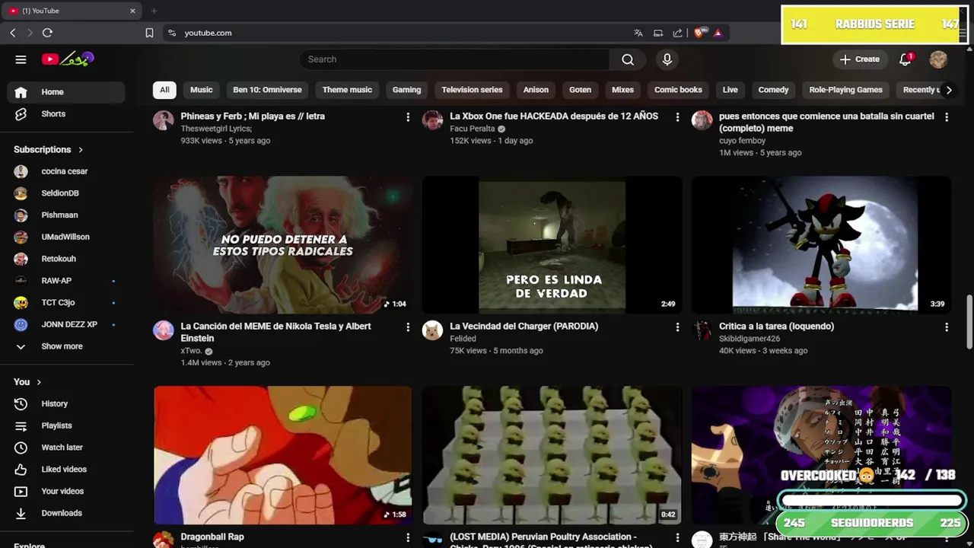Select the Television series chip

point(472,90)
